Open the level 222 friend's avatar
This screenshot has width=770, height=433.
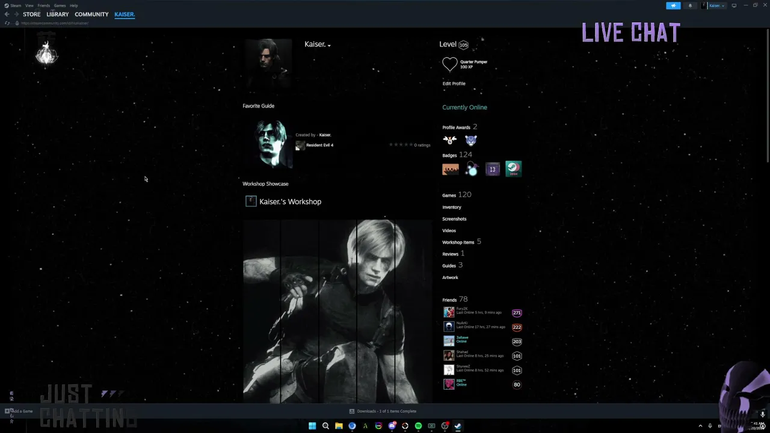tap(449, 327)
